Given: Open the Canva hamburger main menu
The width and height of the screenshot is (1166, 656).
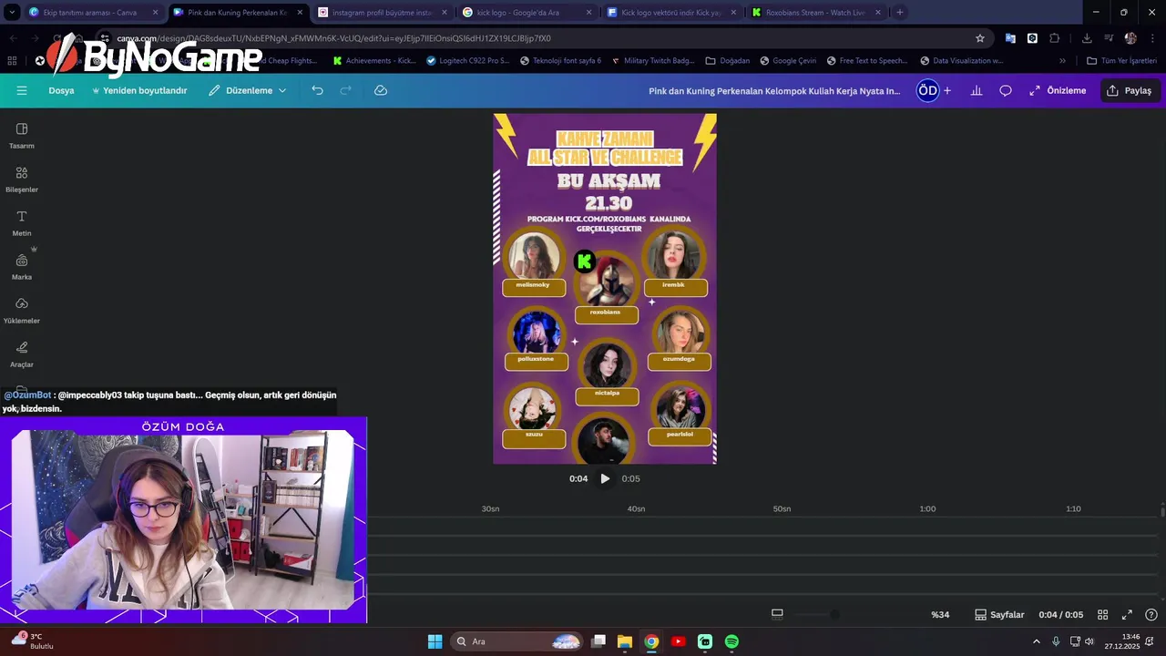Looking at the screenshot, I should pos(22,90).
